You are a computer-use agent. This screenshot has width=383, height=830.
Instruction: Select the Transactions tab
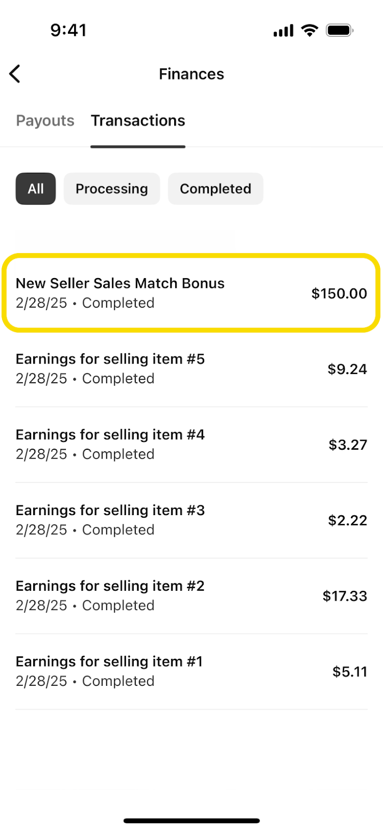(x=138, y=121)
